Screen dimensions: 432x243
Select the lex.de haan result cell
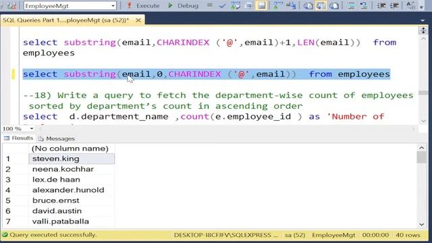pos(72,180)
